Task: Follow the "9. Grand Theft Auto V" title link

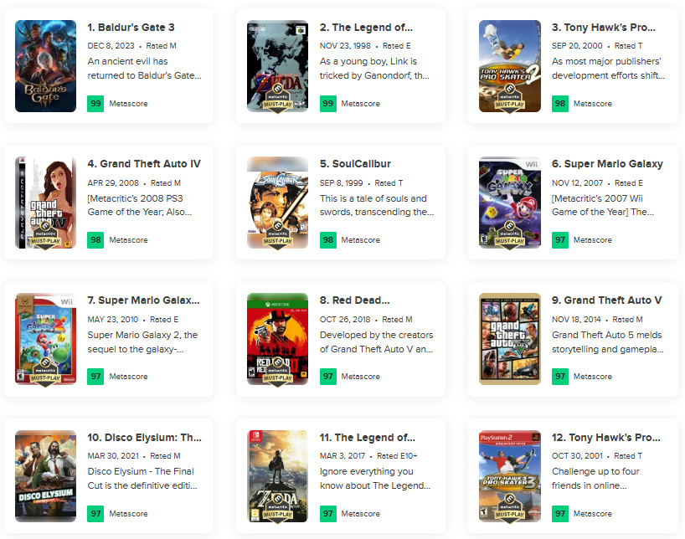Action: [x=607, y=300]
